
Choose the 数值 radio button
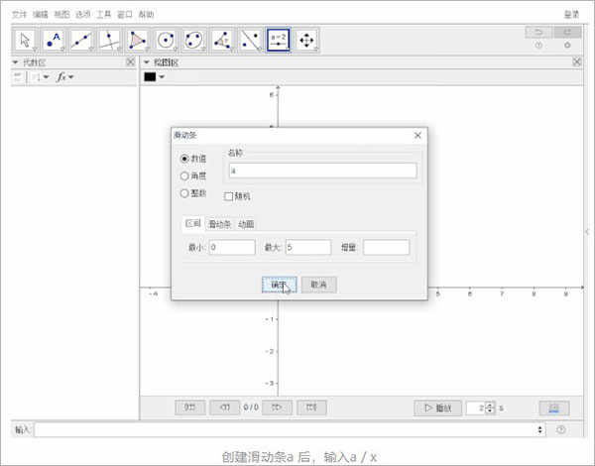tap(184, 159)
